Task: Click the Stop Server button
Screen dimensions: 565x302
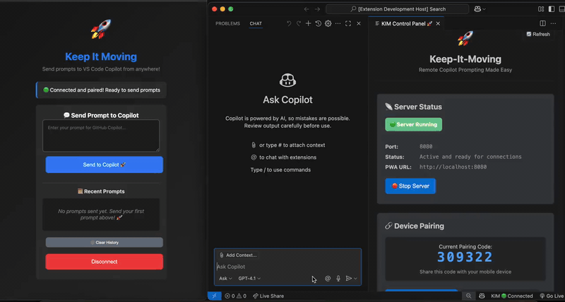Action: pyautogui.click(x=410, y=186)
